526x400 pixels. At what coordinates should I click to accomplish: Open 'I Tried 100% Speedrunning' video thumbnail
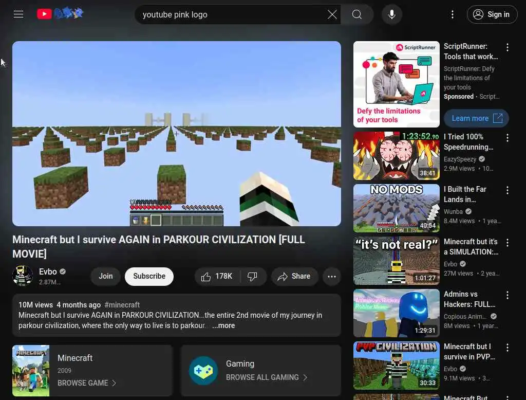396,156
